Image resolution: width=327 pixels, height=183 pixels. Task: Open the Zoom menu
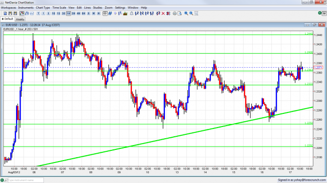coord(108,7)
